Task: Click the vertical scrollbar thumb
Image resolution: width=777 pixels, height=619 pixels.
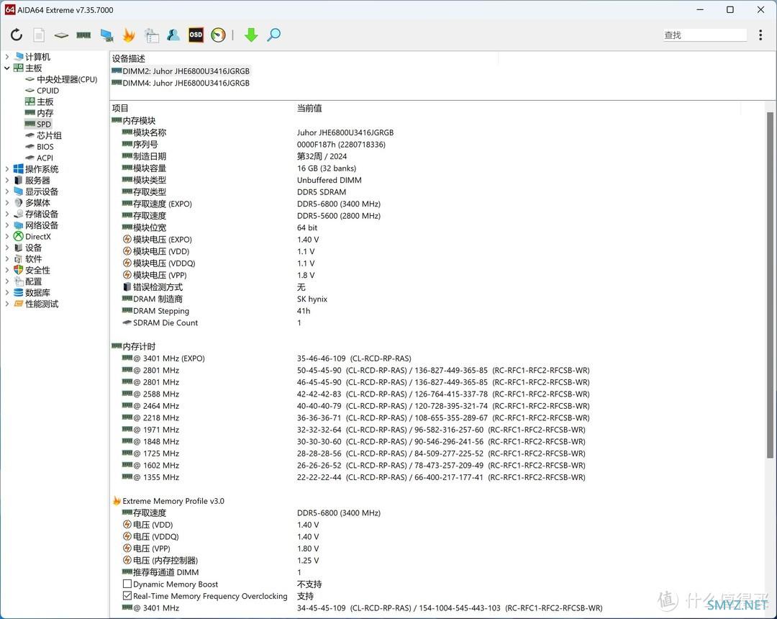Action: click(770, 285)
